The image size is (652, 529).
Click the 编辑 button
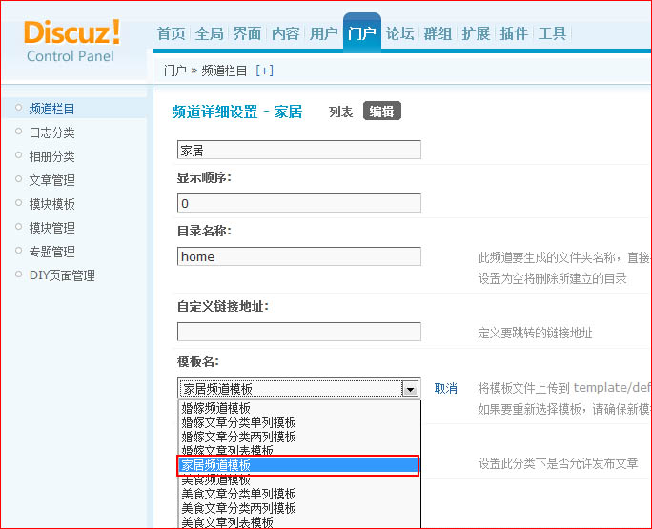381,112
